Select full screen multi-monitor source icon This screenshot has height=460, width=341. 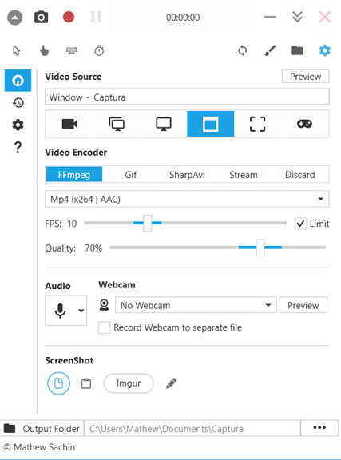pos(117,124)
